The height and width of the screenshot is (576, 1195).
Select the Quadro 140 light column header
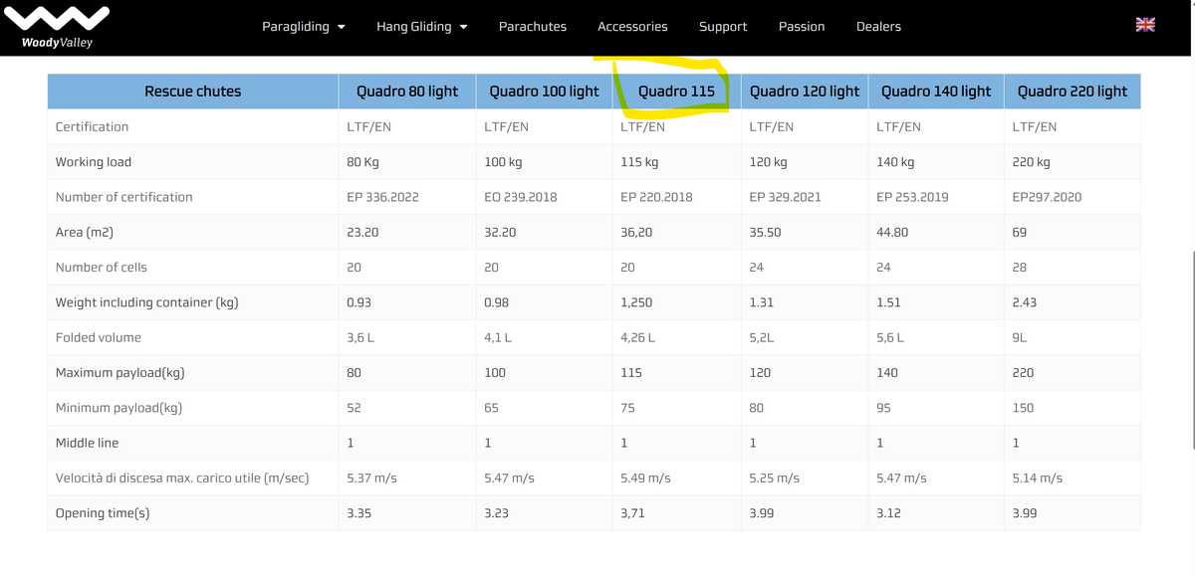935,92
